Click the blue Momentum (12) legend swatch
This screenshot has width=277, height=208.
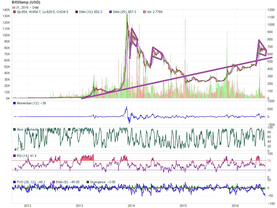point(14,103)
